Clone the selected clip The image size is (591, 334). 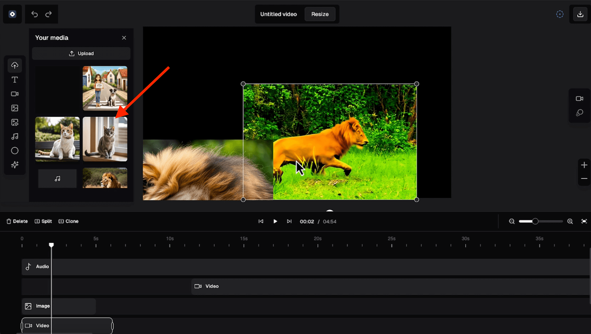tap(68, 221)
